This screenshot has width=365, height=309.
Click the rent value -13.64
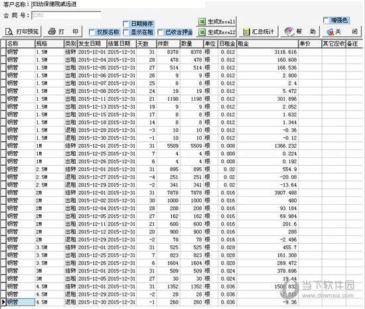click(x=289, y=185)
